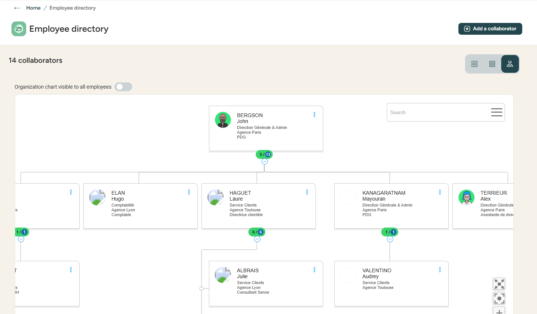
Task: Switch to grid card view
Action: (x=474, y=64)
